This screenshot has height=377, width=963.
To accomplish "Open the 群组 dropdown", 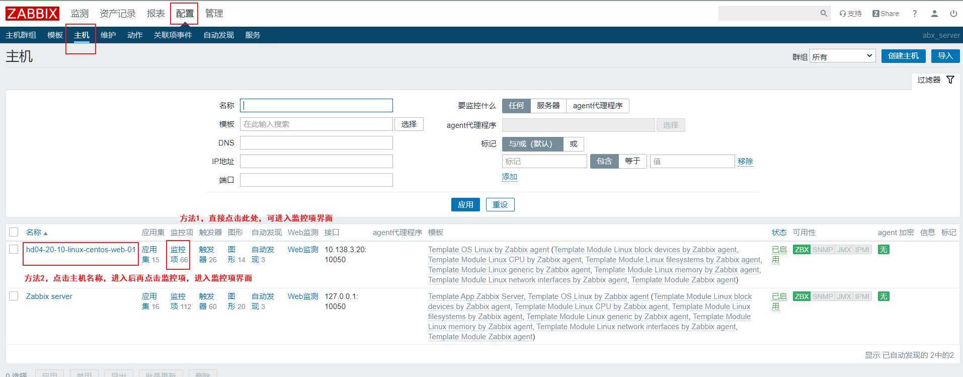I will (842, 56).
